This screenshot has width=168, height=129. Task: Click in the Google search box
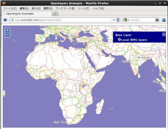pos(142,20)
